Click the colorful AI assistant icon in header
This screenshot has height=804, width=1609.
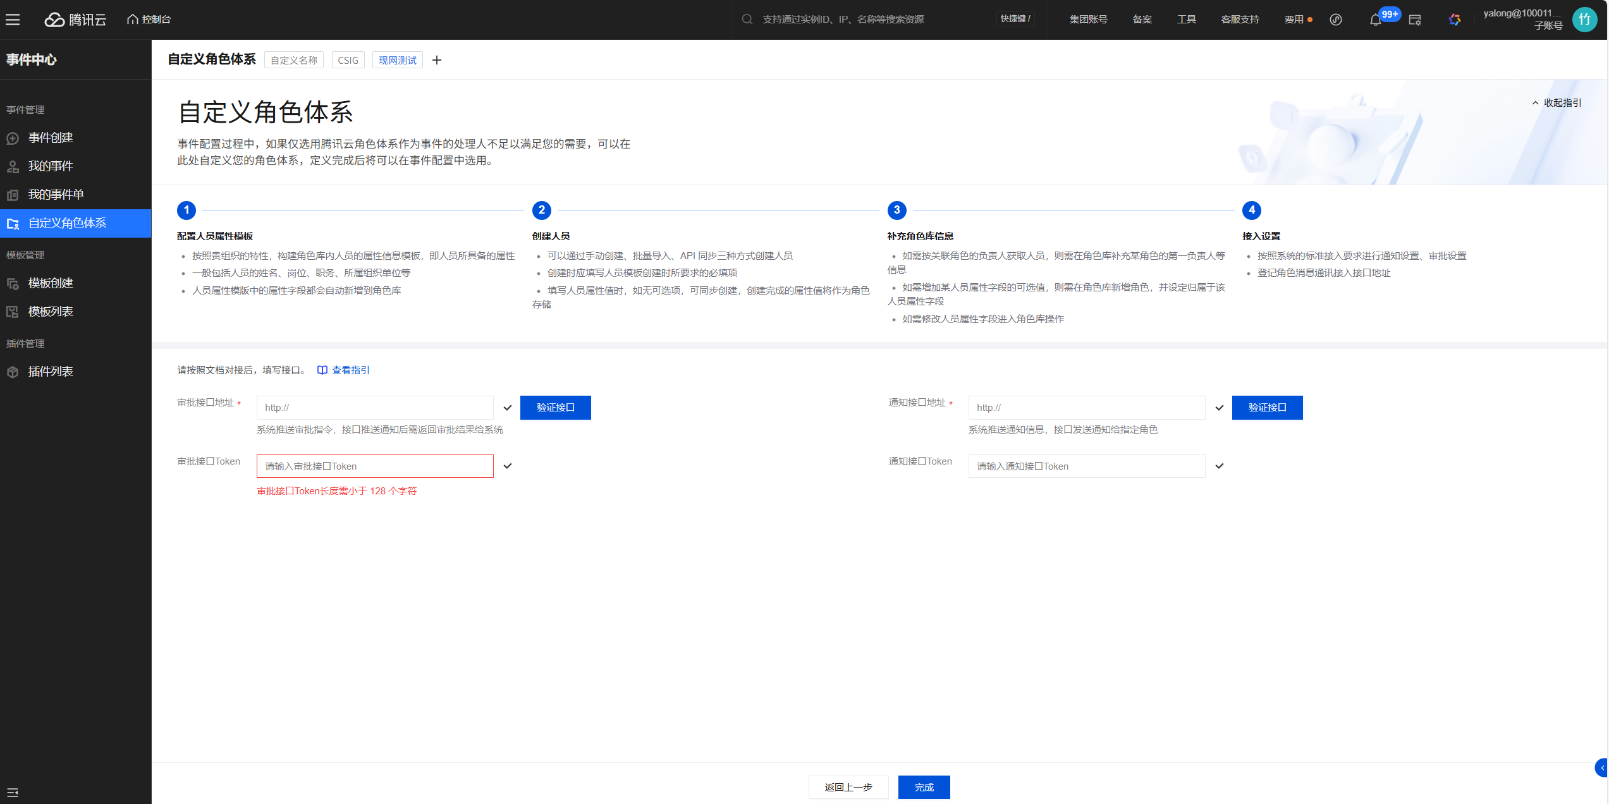[x=1455, y=20]
